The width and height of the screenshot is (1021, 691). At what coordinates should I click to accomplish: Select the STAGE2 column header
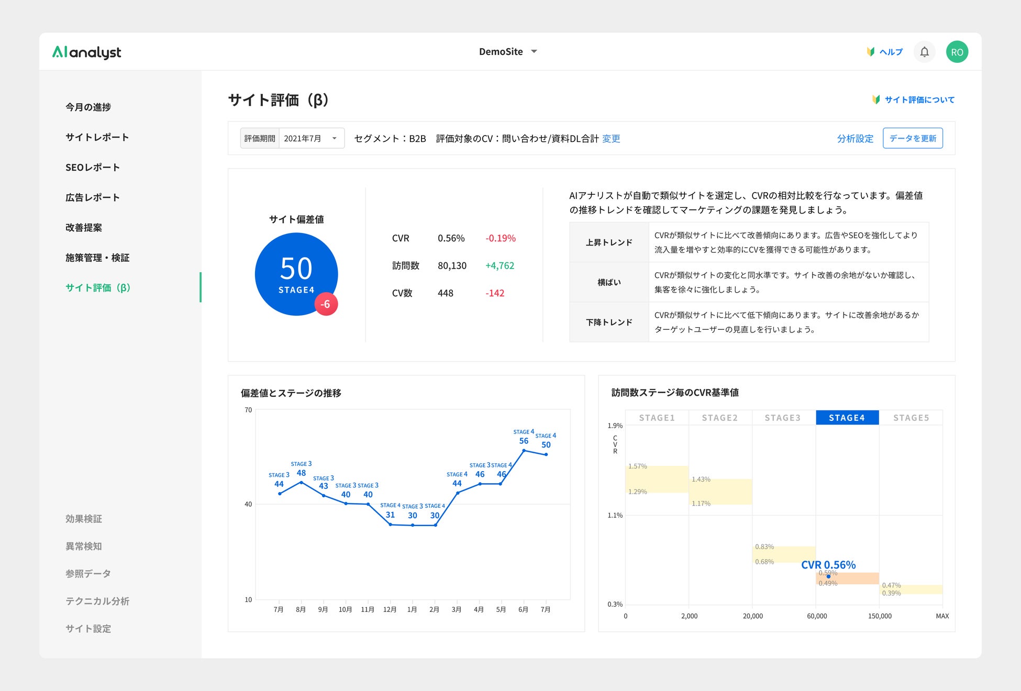pyautogui.click(x=719, y=418)
